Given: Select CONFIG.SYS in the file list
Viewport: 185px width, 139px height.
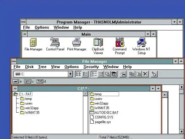Looking at the screenshot, I should [x=101, y=117].
